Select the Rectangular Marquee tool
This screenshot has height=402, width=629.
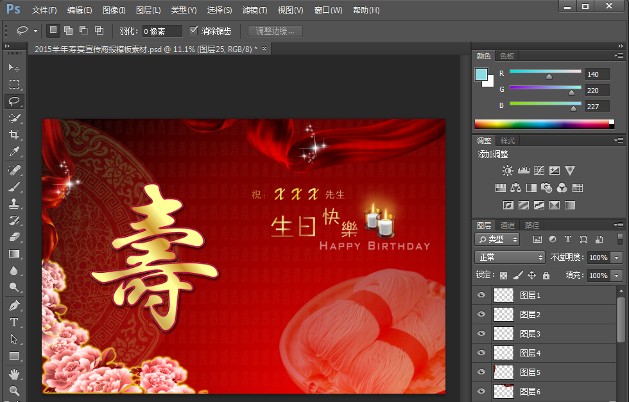14,84
